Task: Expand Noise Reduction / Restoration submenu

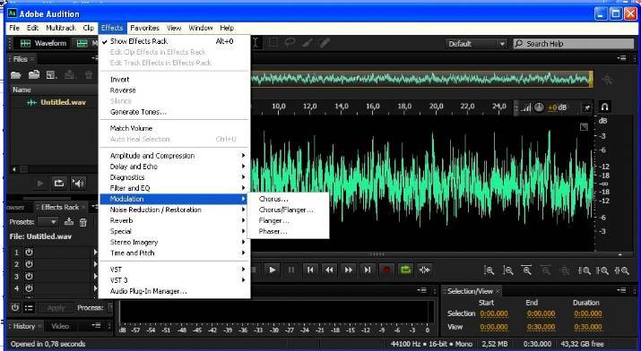Action: pos(174,210)
